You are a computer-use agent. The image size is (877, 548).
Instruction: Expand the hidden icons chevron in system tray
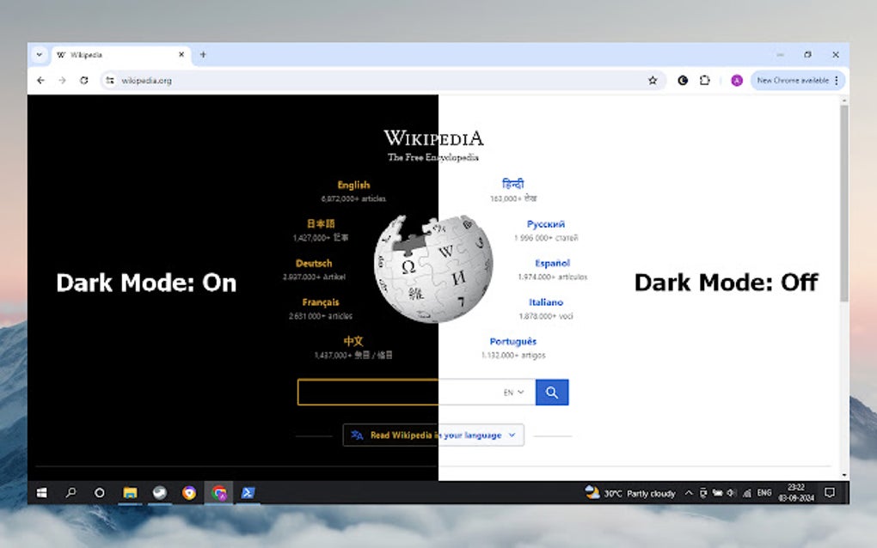[688, 492]
